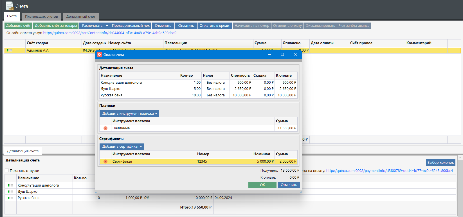Switch to Плательщик счетов tab
This screenshot has height=217, width=463.
[41, 17]
